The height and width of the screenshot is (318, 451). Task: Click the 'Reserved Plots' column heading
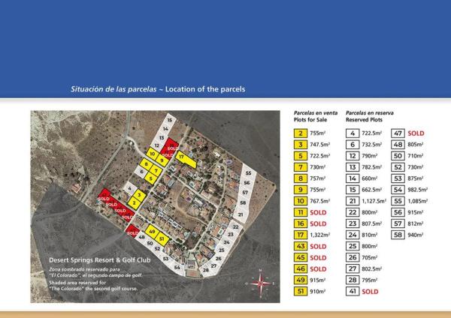(x=365, y=119)
